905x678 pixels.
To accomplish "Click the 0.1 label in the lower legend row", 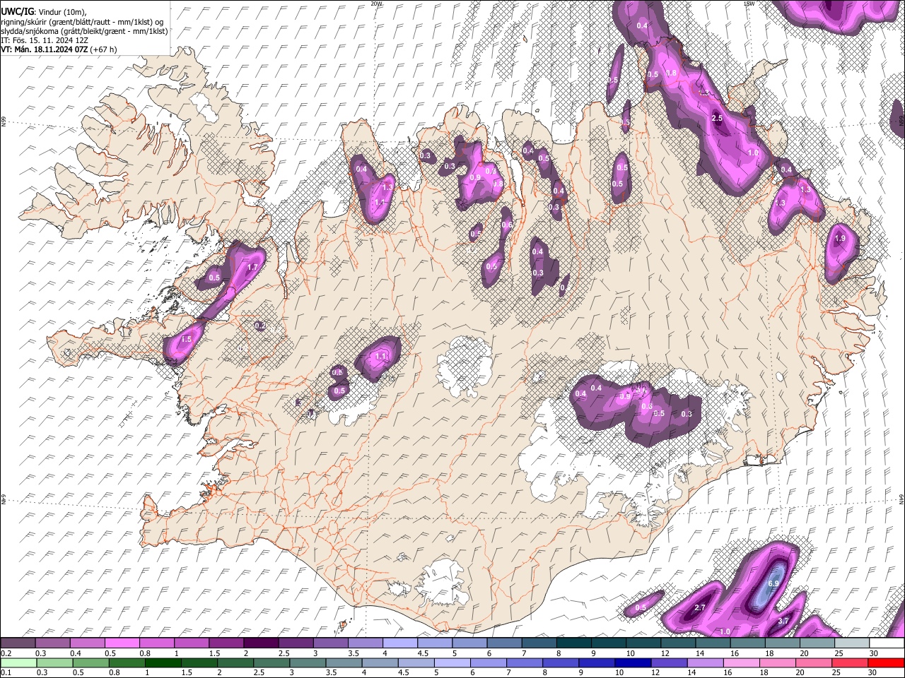I will tap(6, 672).
